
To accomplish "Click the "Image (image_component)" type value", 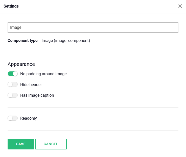I will [66, 40].
